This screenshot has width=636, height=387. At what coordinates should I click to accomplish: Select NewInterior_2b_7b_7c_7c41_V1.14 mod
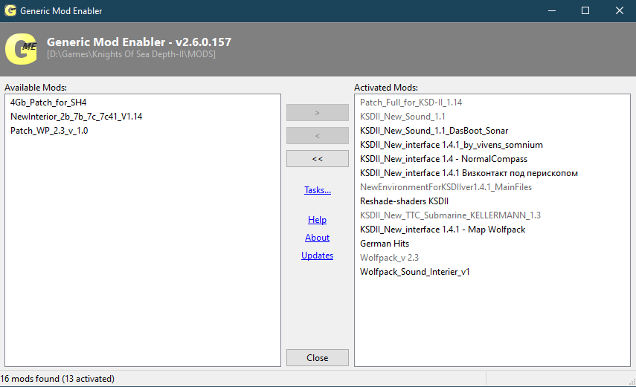tap(77, 117)
